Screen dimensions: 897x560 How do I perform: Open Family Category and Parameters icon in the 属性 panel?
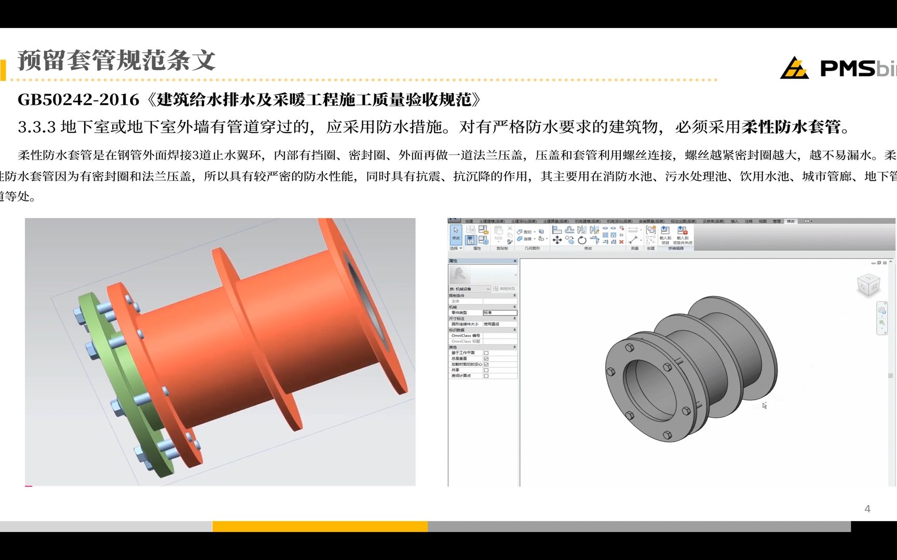(x=483, y=230)
